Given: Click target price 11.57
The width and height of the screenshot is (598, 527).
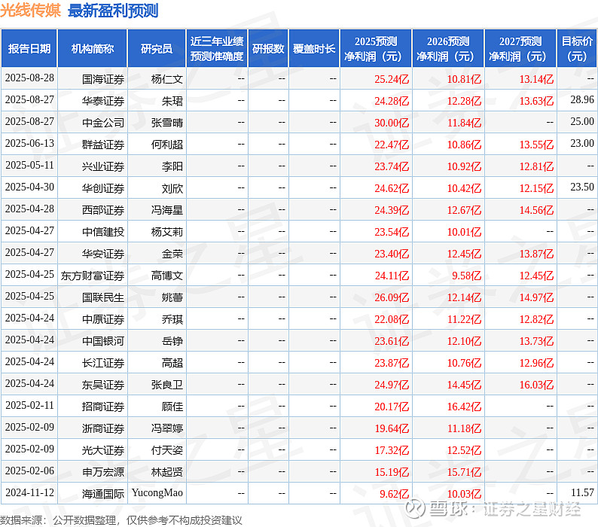Looking at the screenshot, I should click(582, 492).
